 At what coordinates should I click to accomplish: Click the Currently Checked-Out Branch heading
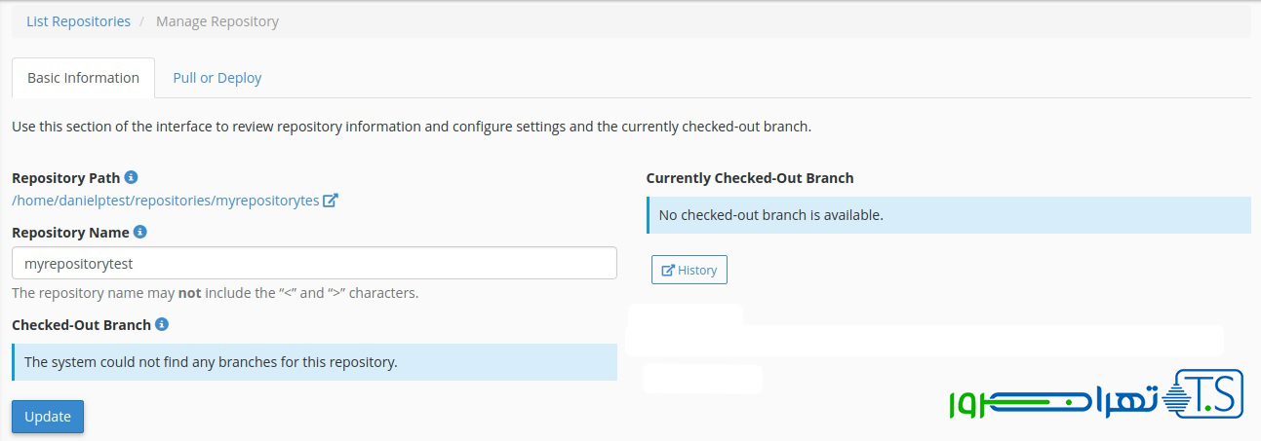[x=749, y=178]
